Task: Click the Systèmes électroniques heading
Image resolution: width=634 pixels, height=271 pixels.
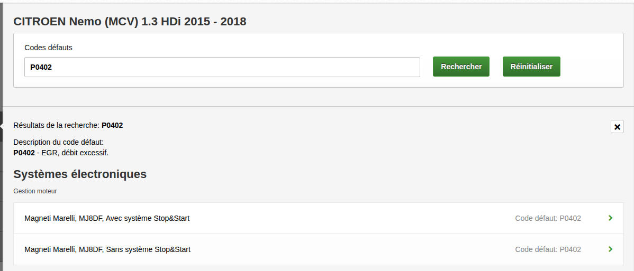Action: 80,174
